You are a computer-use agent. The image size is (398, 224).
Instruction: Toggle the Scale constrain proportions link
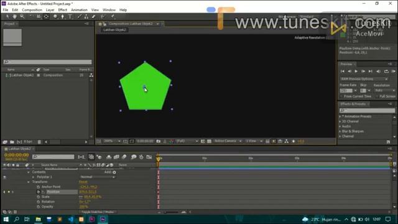pyautogui.click(x=81, y=197)
